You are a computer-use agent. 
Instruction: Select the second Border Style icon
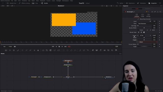coord(141,32)
